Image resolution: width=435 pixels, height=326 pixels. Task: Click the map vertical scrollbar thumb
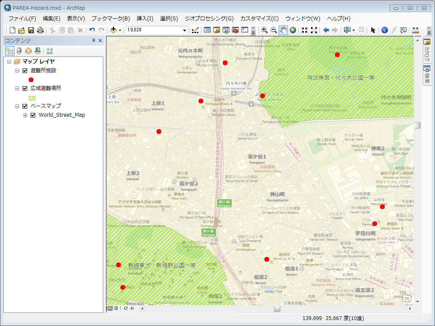(418, 126)
